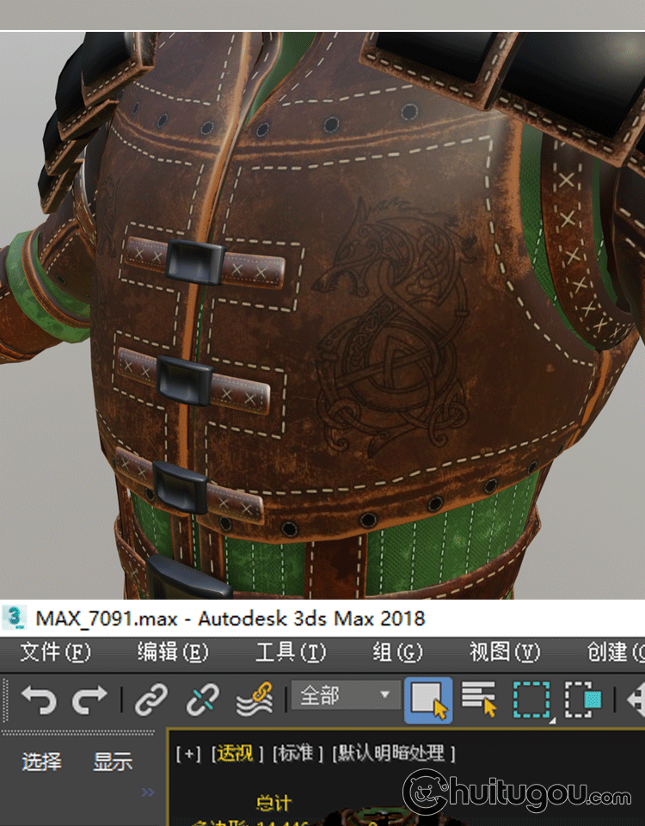Choose the Bind to Space Warp tool
Viewport: 645px width, 826px height.
(254, 700)
